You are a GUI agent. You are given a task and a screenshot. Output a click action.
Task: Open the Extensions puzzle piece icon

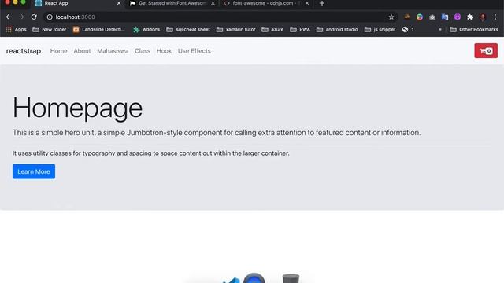(470, 17)
